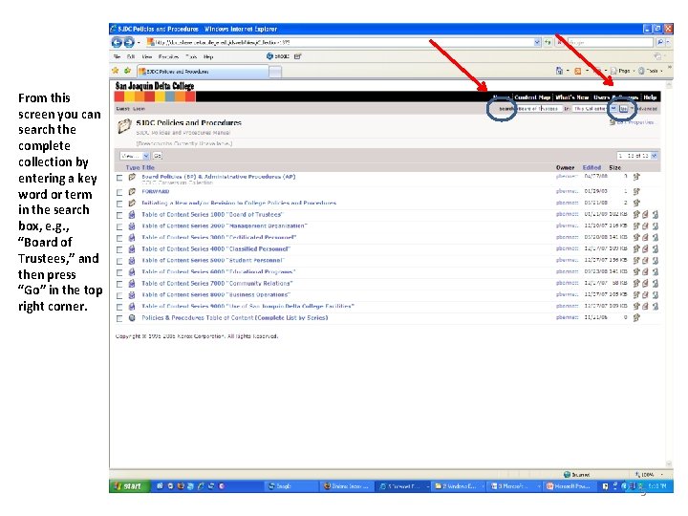Image resolution: width=688 pixels, height=516 pixels.
Task: Open properties icon for Series 2000 row
Action: tap(636, 226)
